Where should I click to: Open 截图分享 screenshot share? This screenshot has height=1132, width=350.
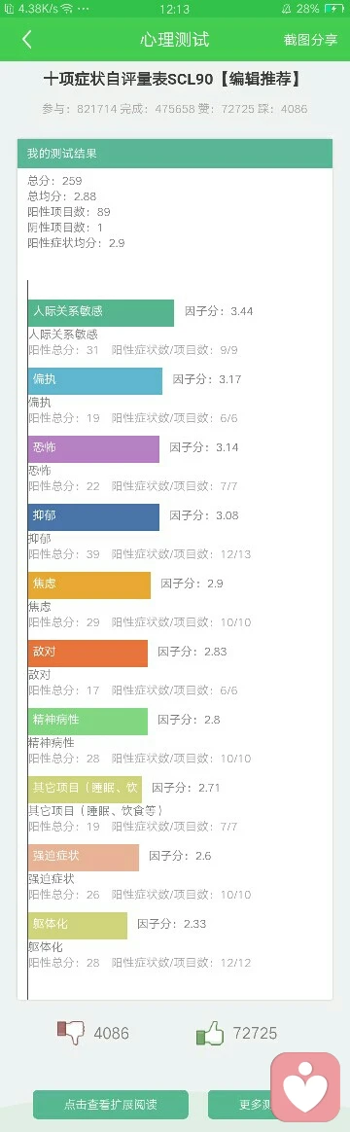pyautogui.click(x=310, y=40)
